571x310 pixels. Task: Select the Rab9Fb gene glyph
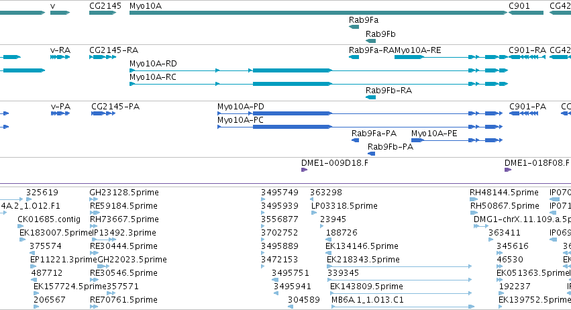pyautogui.click(x=370, y=41)
